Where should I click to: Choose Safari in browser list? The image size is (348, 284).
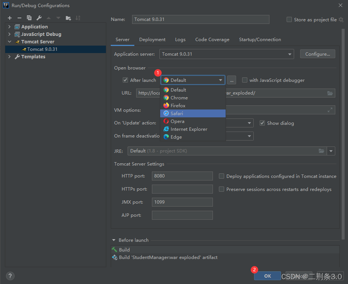193,114
